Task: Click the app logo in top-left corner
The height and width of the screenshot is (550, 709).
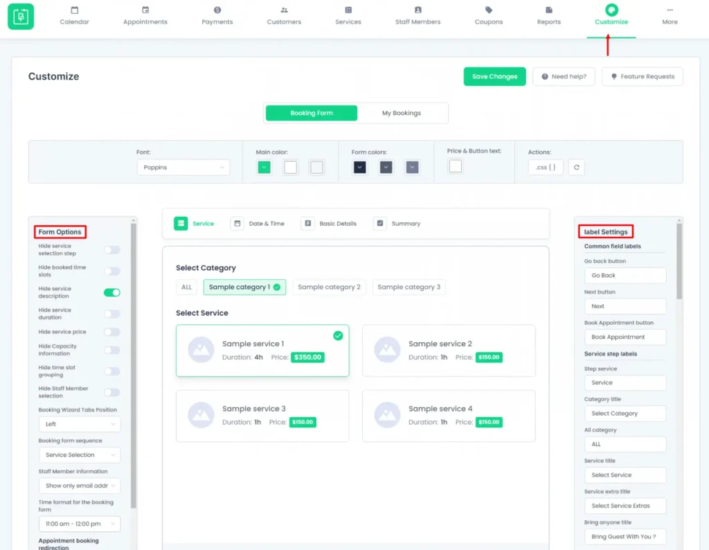Action: pos(21,17)
